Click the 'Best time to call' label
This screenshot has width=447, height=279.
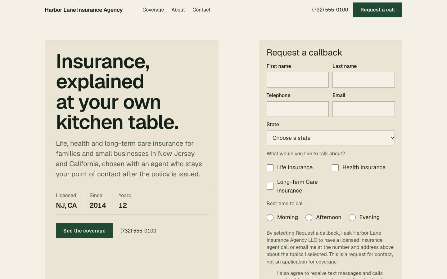(x=285, y=203)
